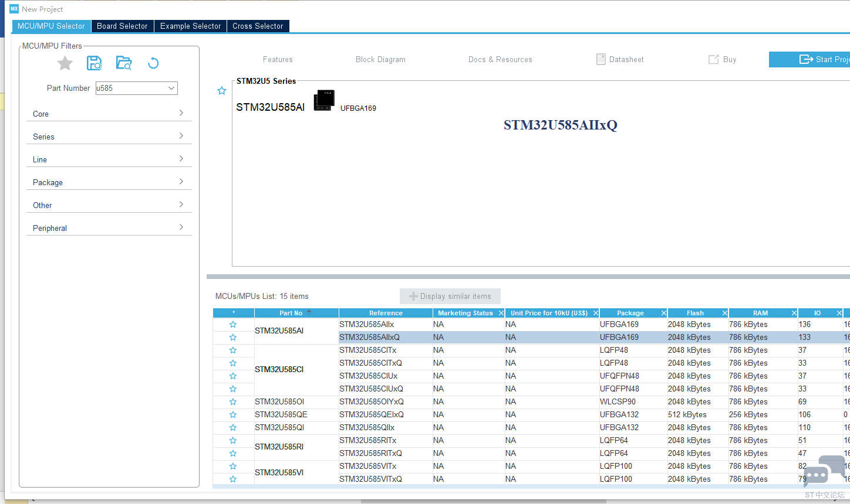Click the Buy button
This screenshot has height=504, width=850.
click(x=722, y=59)
